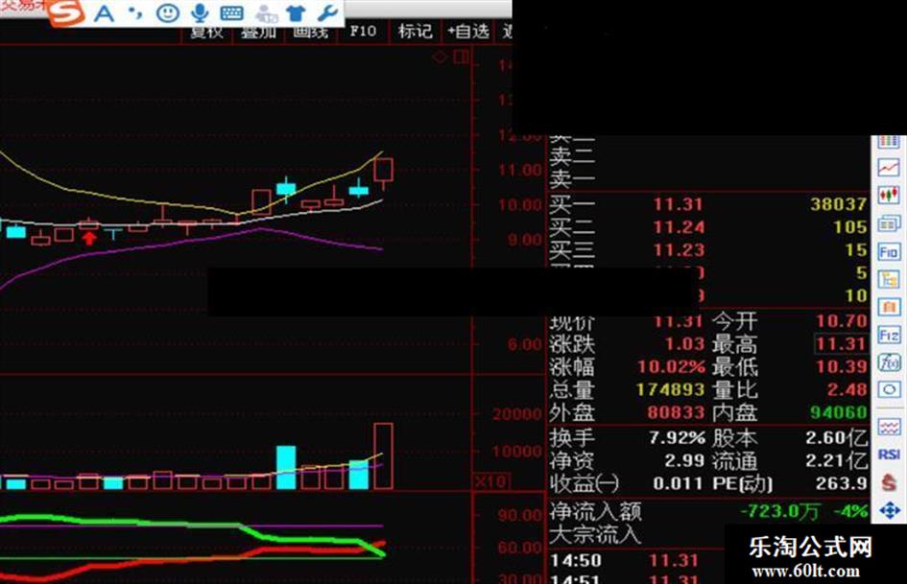The image size is (907, 584).
Task: Click 净流入额 value -723.0万
Action: tap(779, 511)
